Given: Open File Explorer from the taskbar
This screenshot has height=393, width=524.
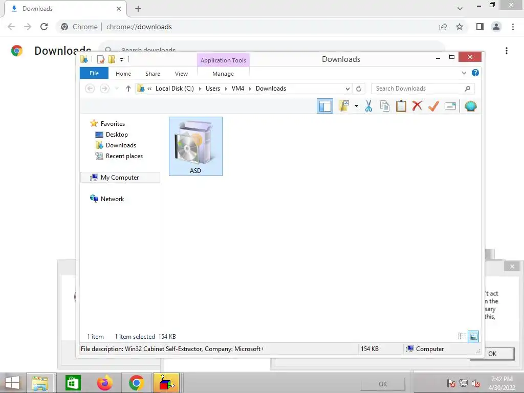Looking at the screenshot, I should click(x=40, y=383).
